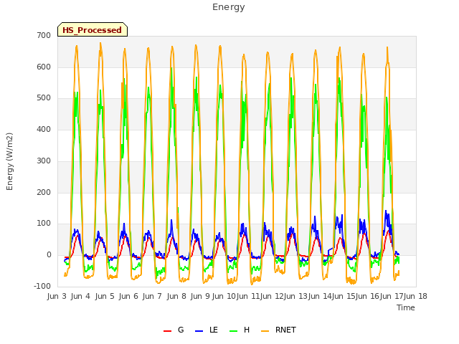459x344 pixels.
Task: Click the Jun 4 date label
Action: click(x=80, y=296)
